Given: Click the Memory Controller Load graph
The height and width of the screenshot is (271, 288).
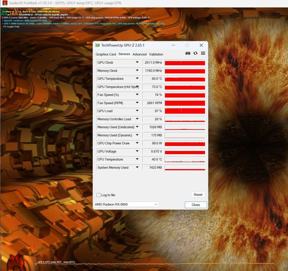Looking at the screenshot, I should pos(185,119).
